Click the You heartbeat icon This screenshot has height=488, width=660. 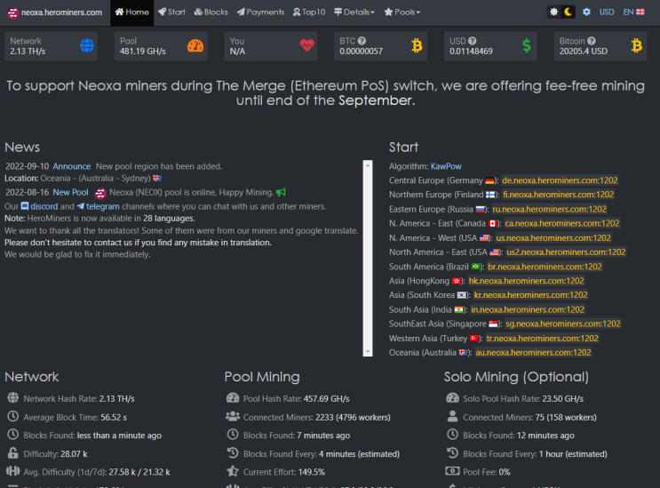point(306,45)
